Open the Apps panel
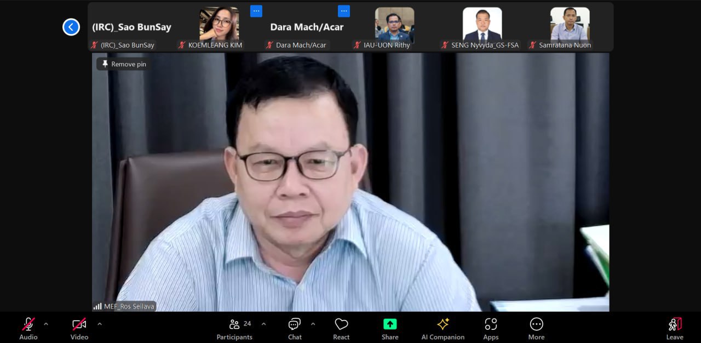 (491, 329)
